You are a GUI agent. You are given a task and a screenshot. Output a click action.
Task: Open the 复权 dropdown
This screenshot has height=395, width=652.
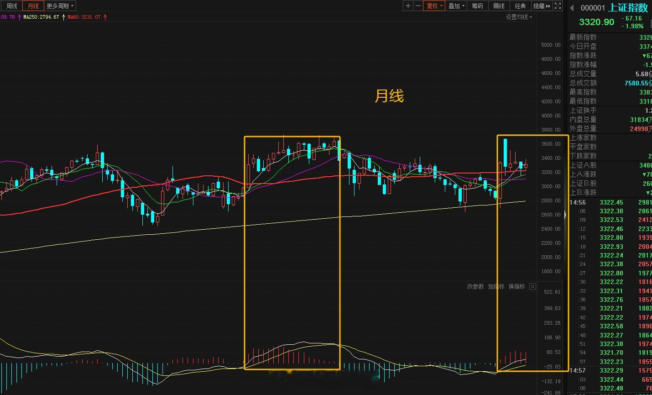[434, 6]
